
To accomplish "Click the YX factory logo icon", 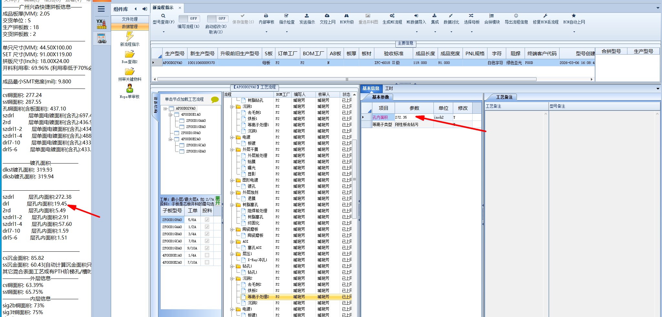I will point(101,24).
